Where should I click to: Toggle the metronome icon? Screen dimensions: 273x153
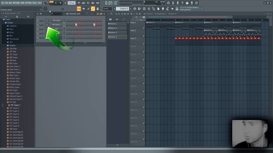pyautogui.click(x=79, y=3)
